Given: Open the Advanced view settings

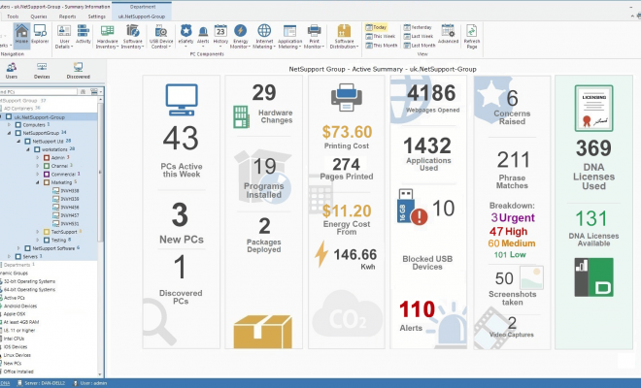Looking at the screenshot, I should click(448, 34).
